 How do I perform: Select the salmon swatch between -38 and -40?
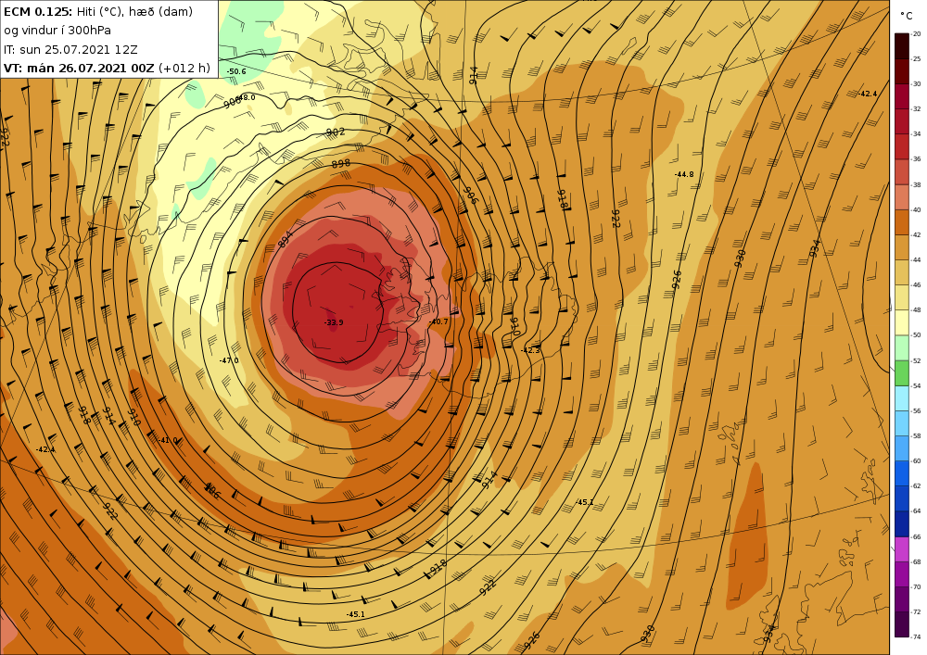(902, 196)
